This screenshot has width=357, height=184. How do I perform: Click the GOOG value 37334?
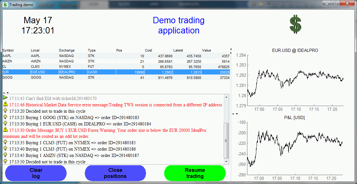tap(216, 78)
